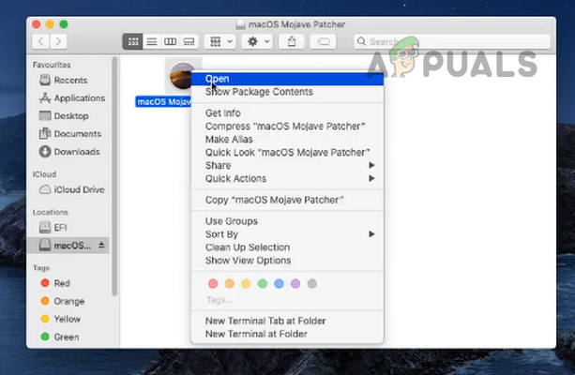Apply the orange color tag dot
The width and height of the screenshot is (575, 375).
(x=230, y=283)
